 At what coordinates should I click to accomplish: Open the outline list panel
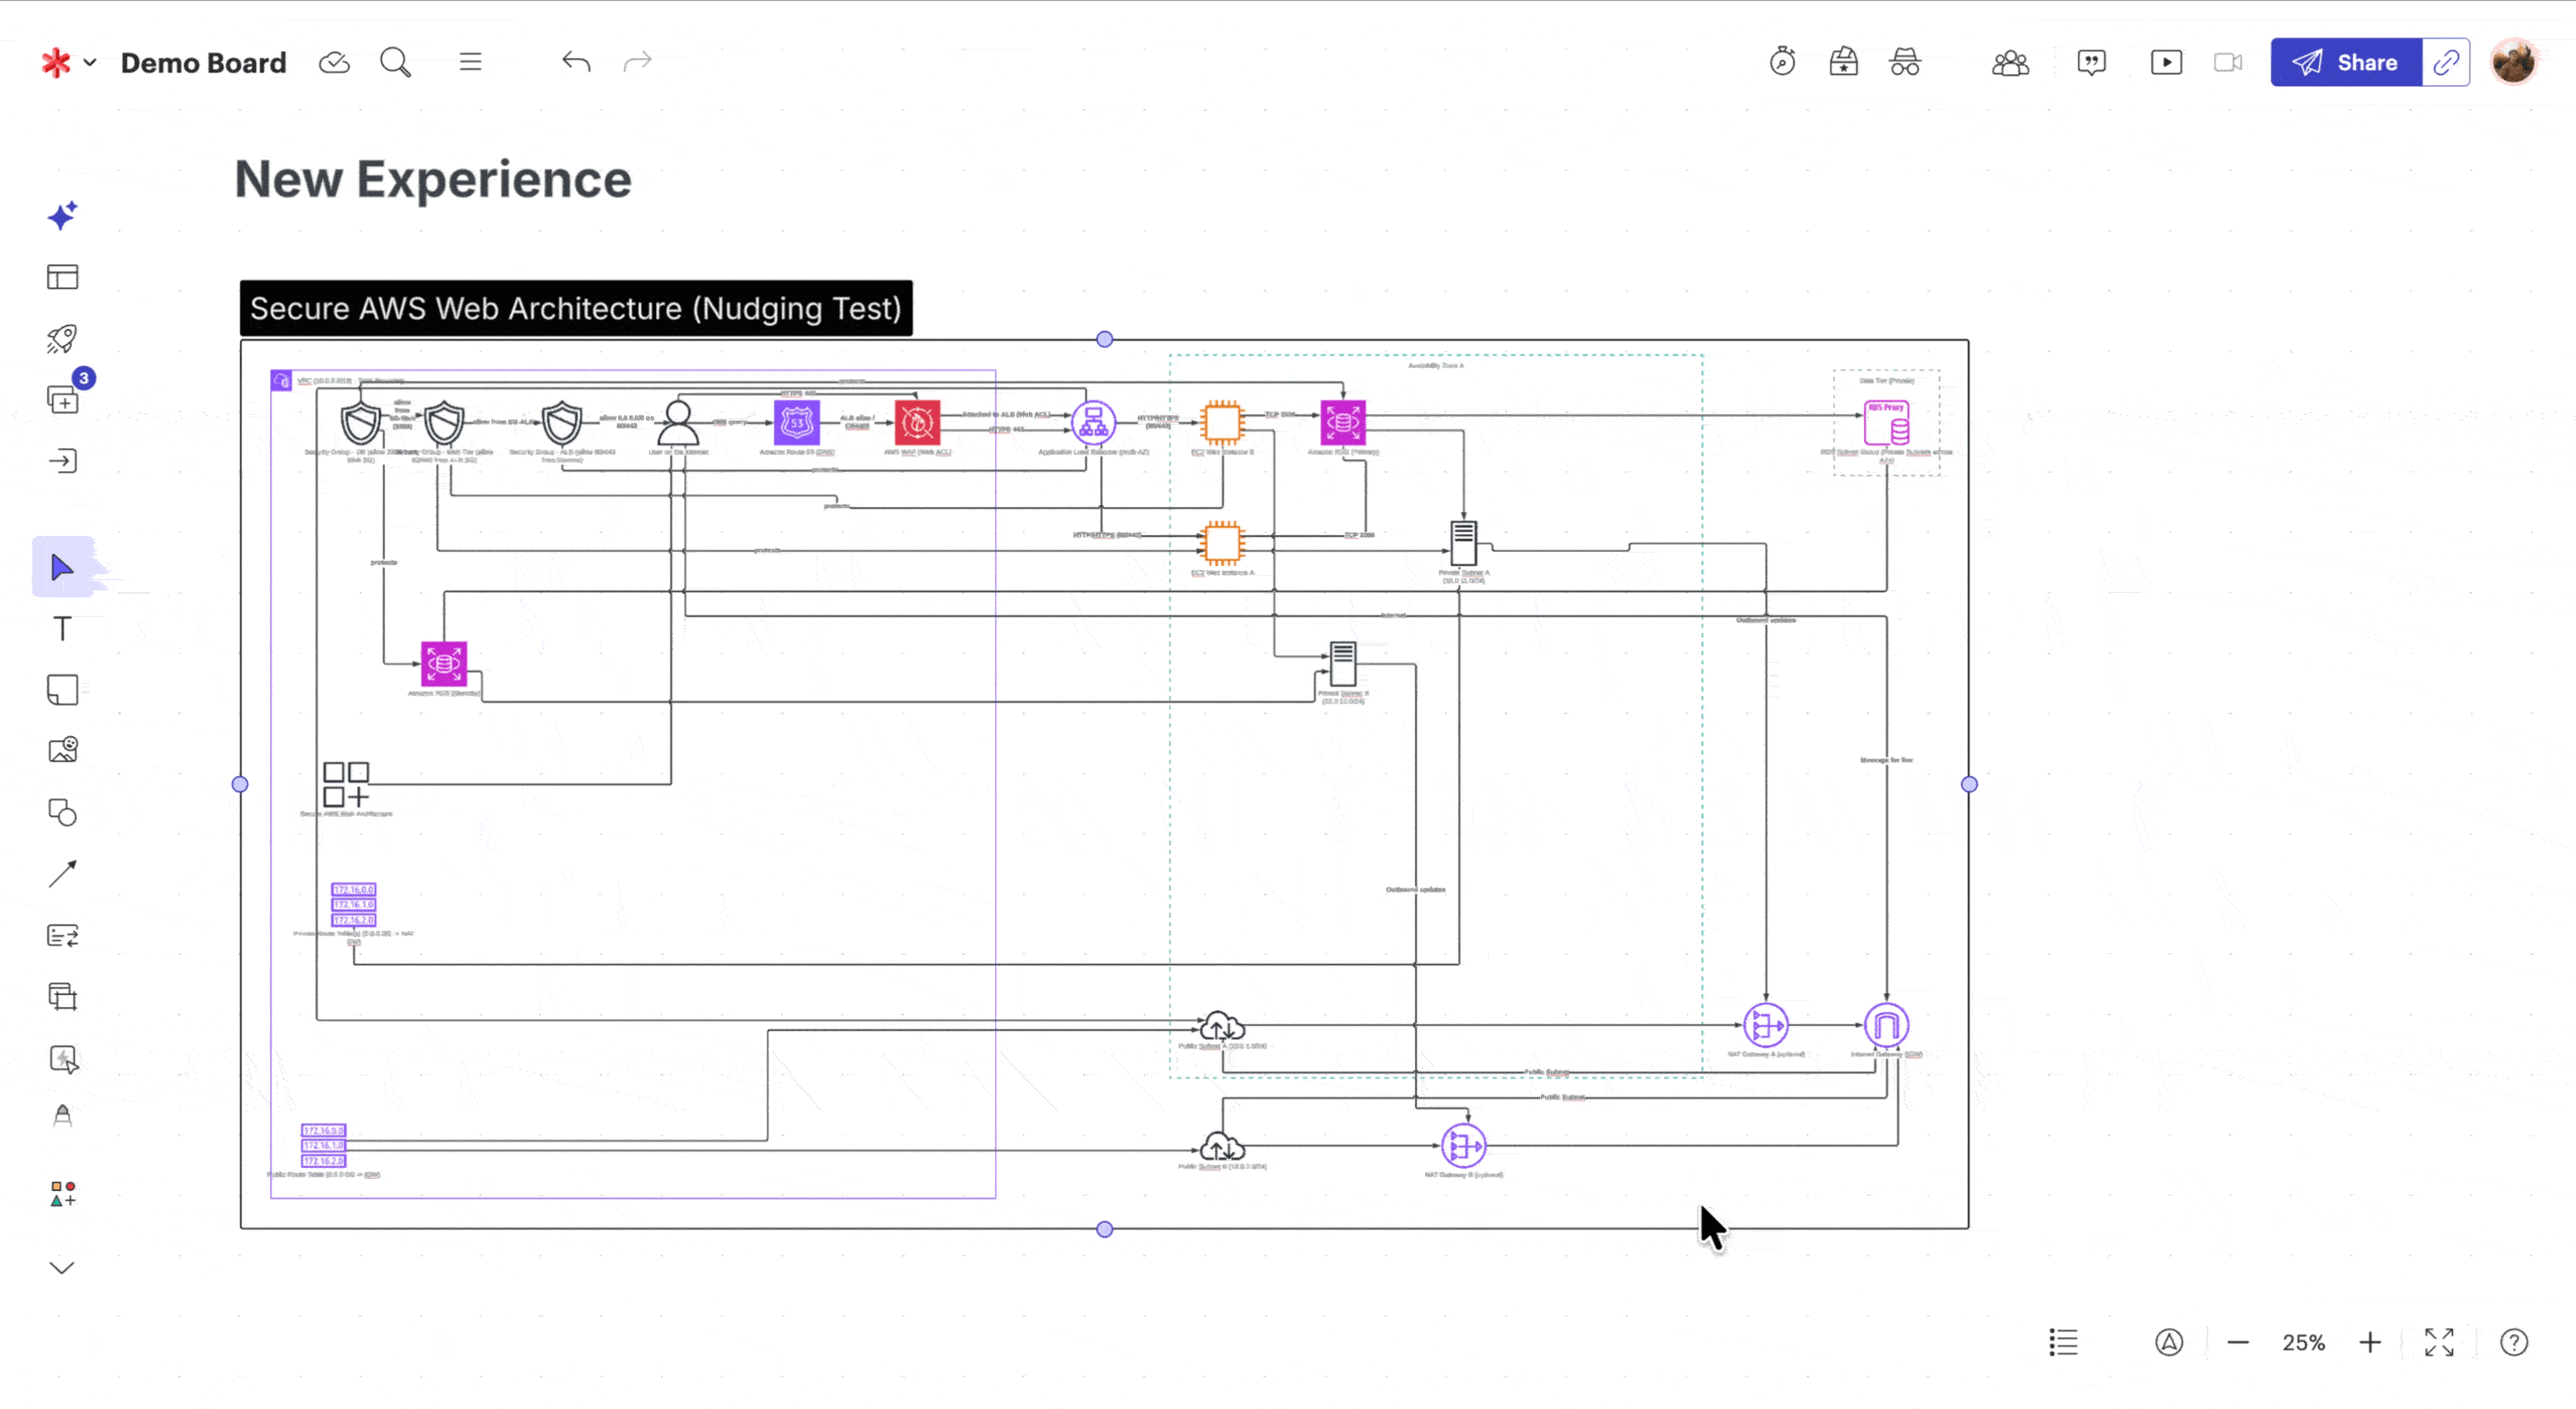click(2063, 1342)
